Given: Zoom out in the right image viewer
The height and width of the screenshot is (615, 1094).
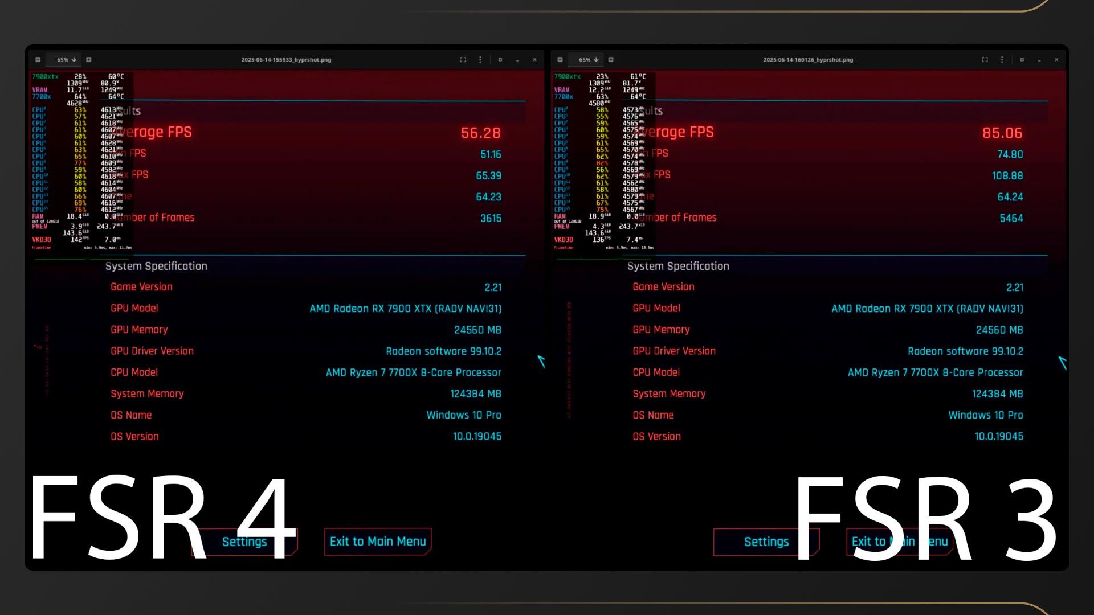Looking at the screenshot, I should 560,60.
